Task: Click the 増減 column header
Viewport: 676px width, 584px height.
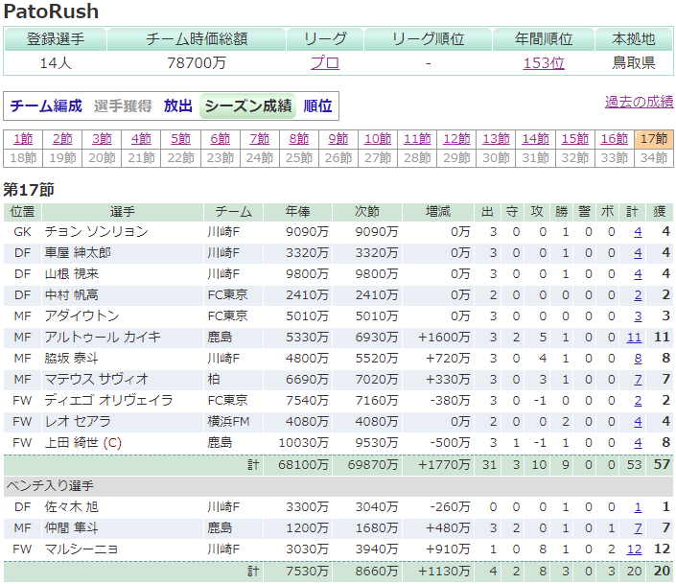Action: click(x=438, y=212)
